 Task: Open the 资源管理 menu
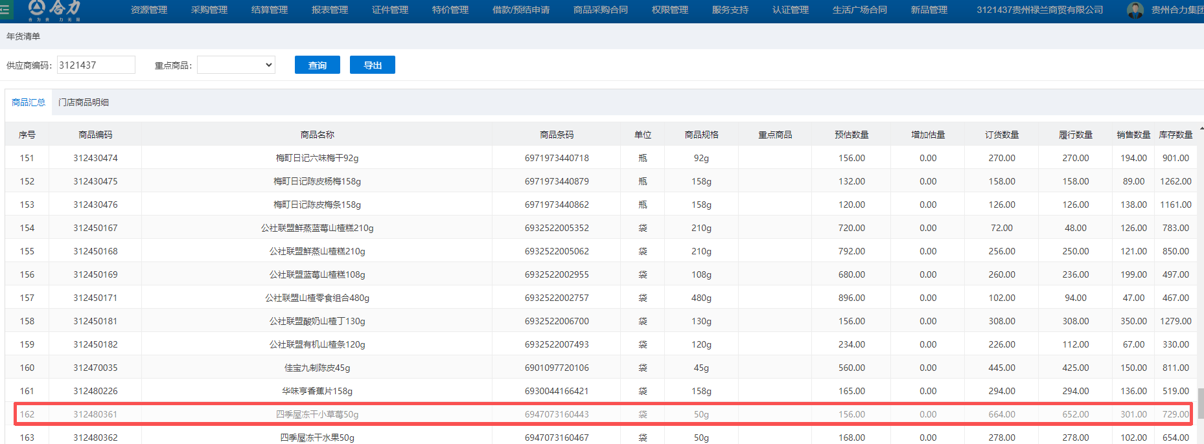pos(149,10)
